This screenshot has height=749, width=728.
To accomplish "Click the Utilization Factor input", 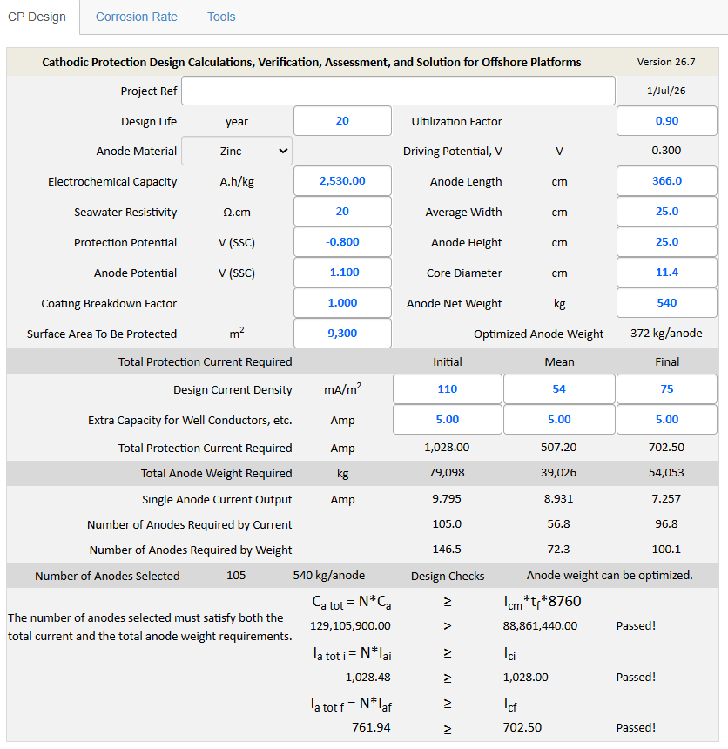I will 667,121.
